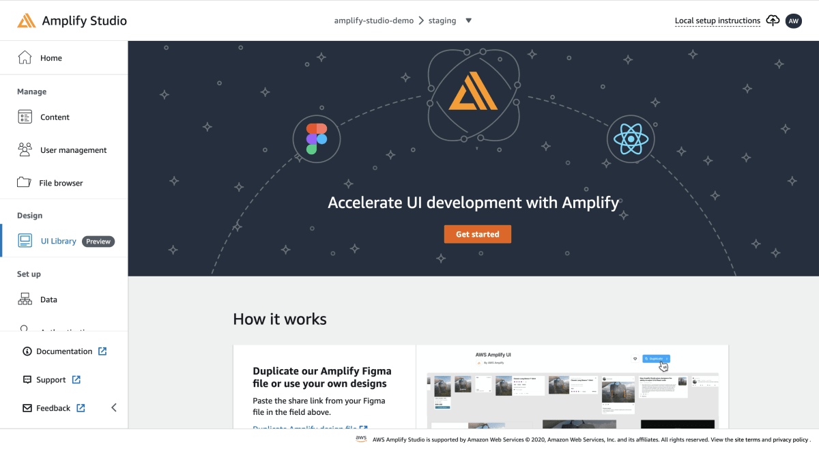819x449 pixels.
Task: Click the Duplicate our Amplify Figma file heading
Action: click(322, 377)
